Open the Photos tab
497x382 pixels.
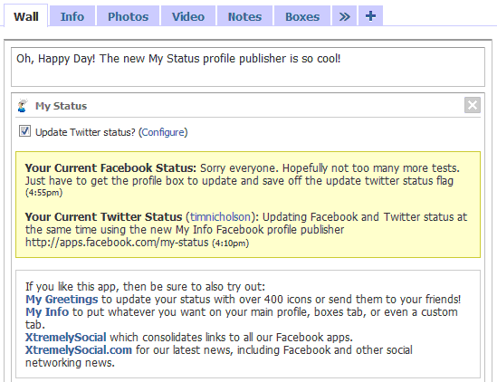[x=128, y=16]
